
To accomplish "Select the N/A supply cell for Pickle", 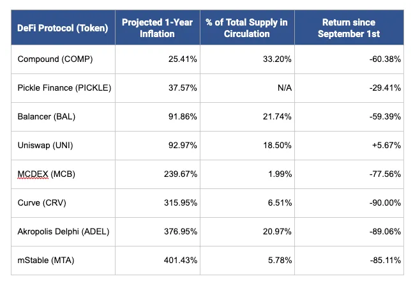I will [284, 88].
